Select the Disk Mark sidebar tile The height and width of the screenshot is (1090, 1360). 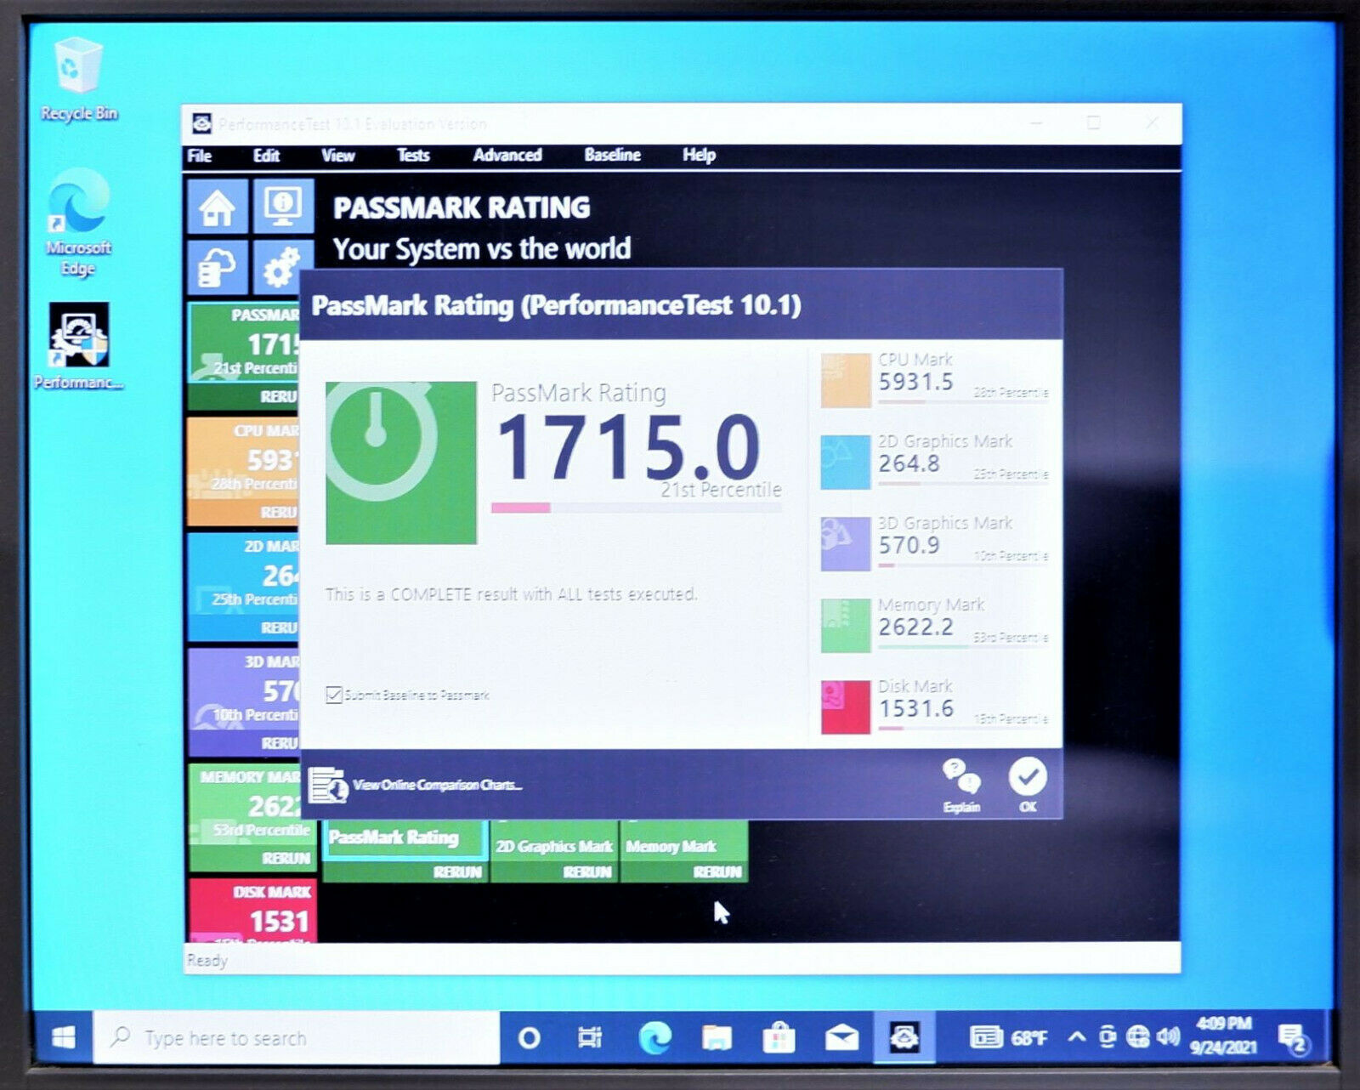[x=252, y=910]
